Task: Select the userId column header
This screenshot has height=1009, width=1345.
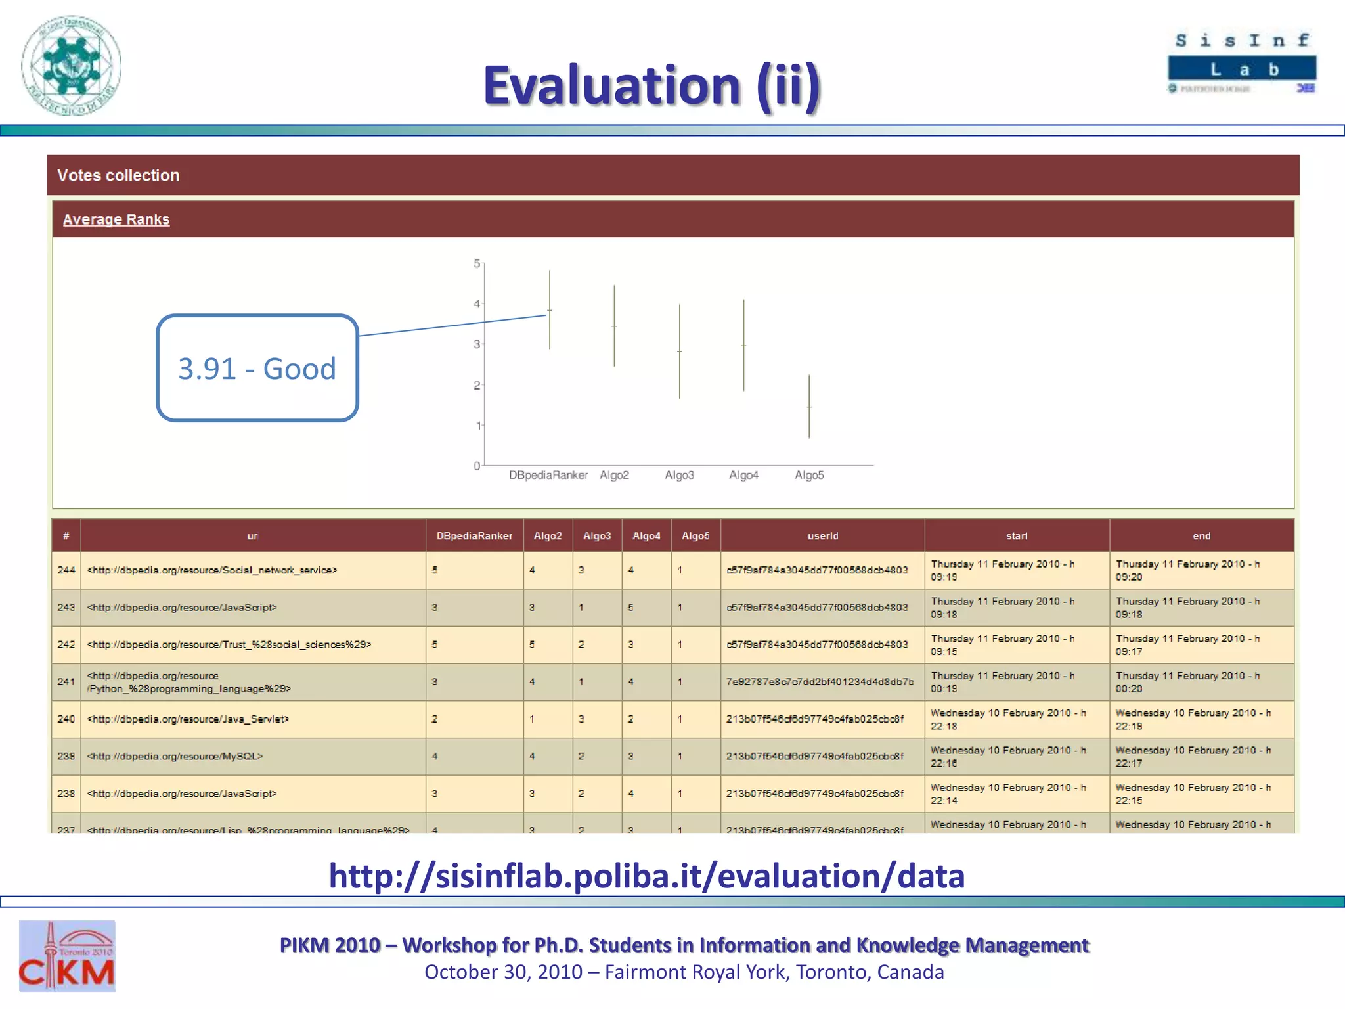Action: click(x=822, y=536)
